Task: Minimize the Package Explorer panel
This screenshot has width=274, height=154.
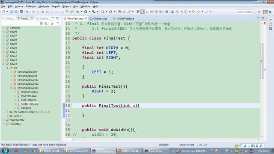Action: (53, 18)
